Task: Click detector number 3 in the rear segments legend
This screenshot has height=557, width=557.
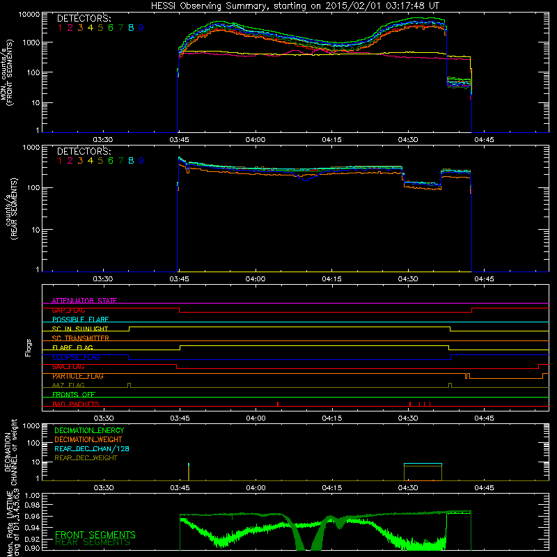Action: [x=80, y=161]
